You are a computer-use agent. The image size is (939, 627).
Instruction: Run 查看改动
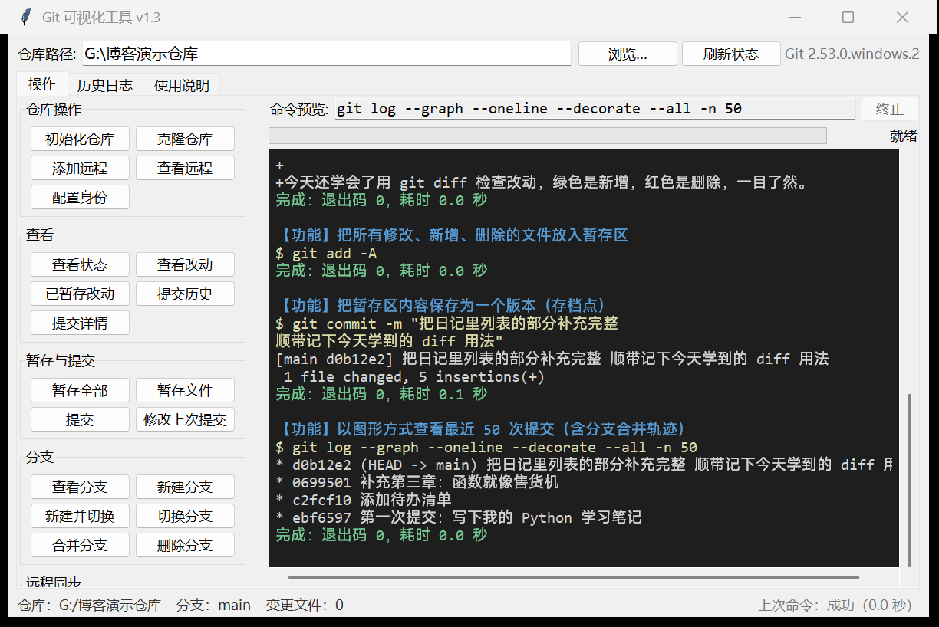[x=185, y=265]
